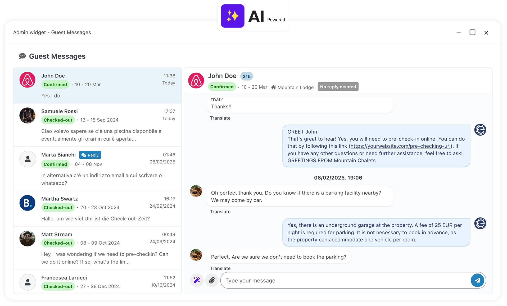Click the bot avatar beside the GREET John reply
The image size is (507, 306).
480,130
